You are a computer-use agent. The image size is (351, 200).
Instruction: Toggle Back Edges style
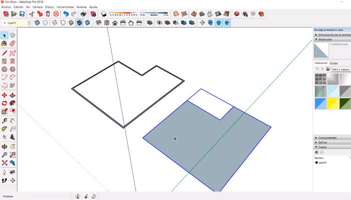tap(46, 23)
